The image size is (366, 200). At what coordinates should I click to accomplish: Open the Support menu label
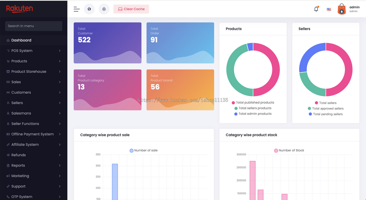tap(18, 186)
